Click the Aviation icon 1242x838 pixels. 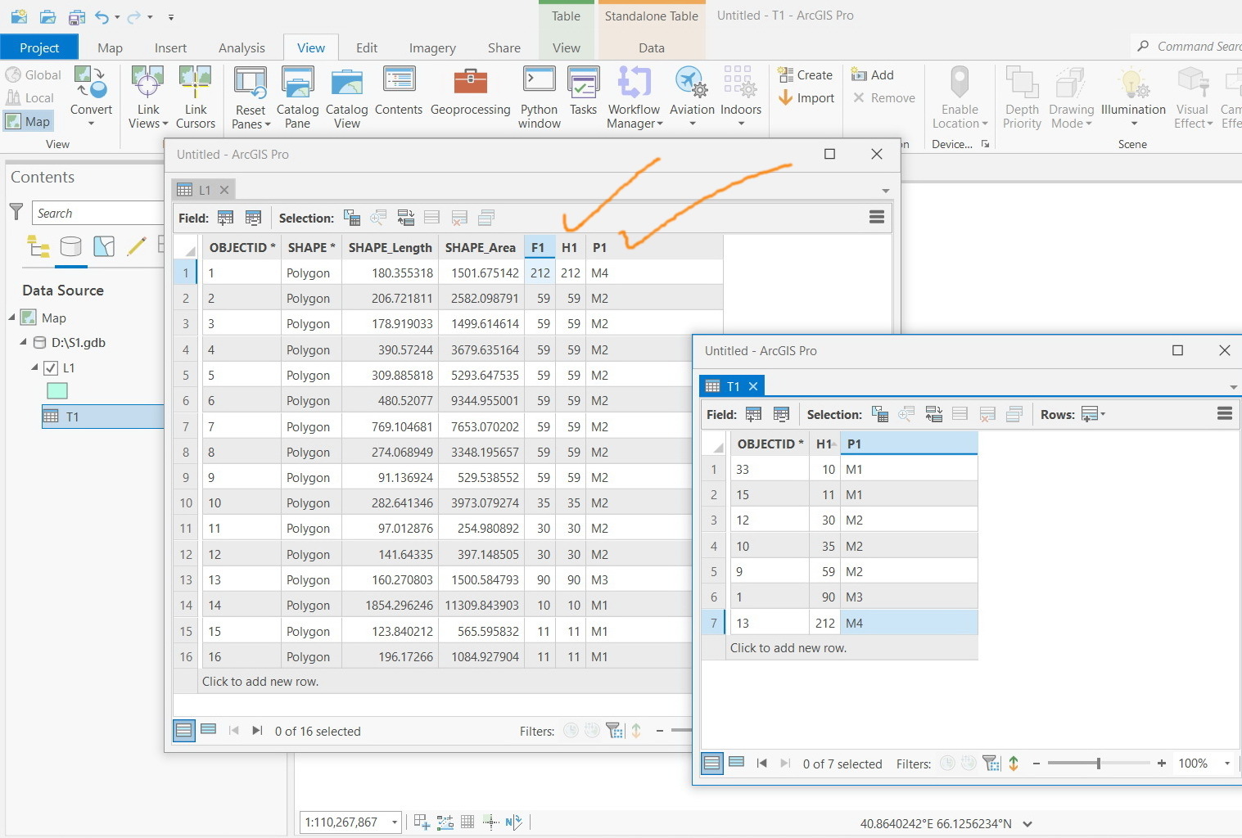(x=692, y=83)
